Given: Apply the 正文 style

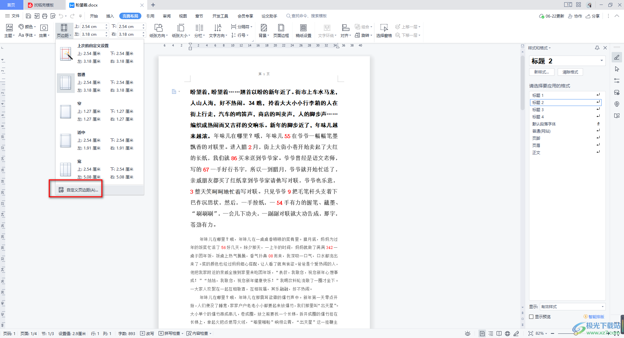Looking at the screenshot, I should point(565,152).
